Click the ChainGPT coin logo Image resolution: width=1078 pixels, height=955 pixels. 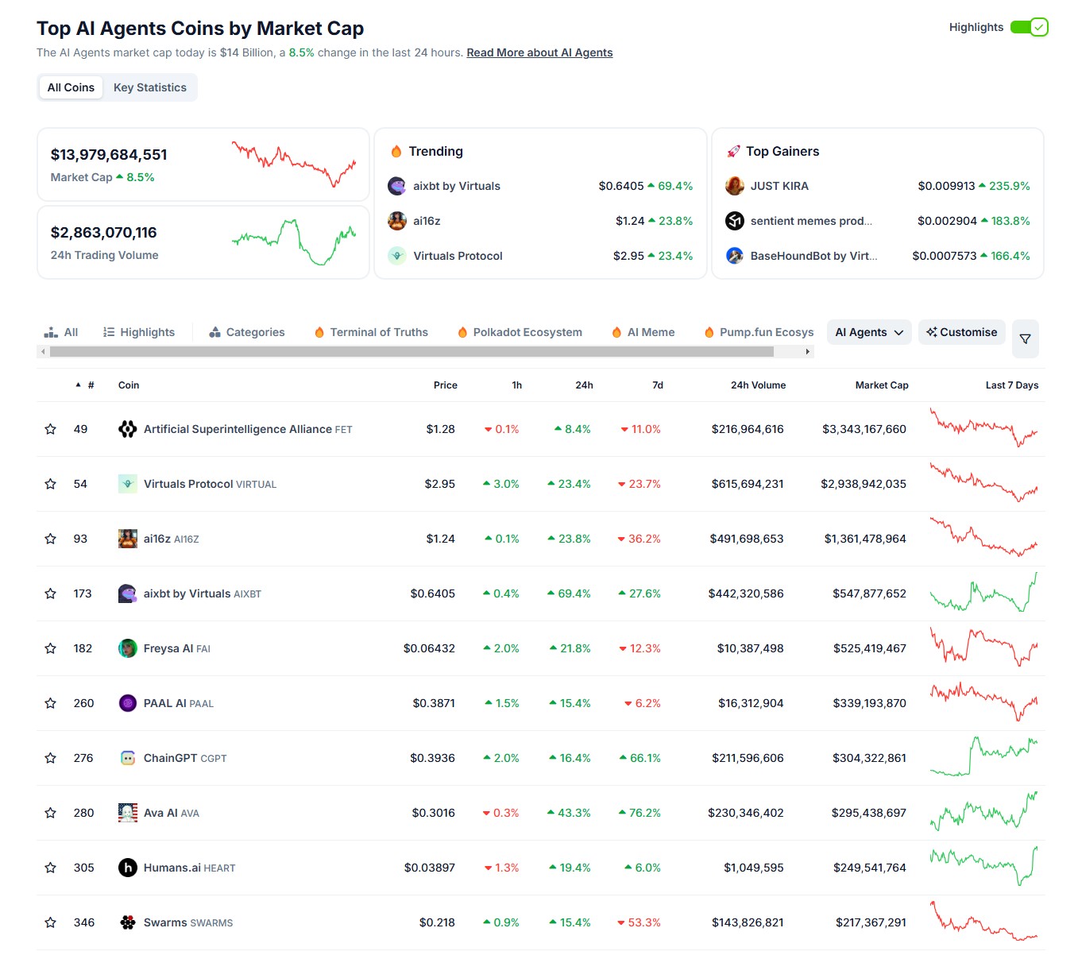(x=127, y=758)
